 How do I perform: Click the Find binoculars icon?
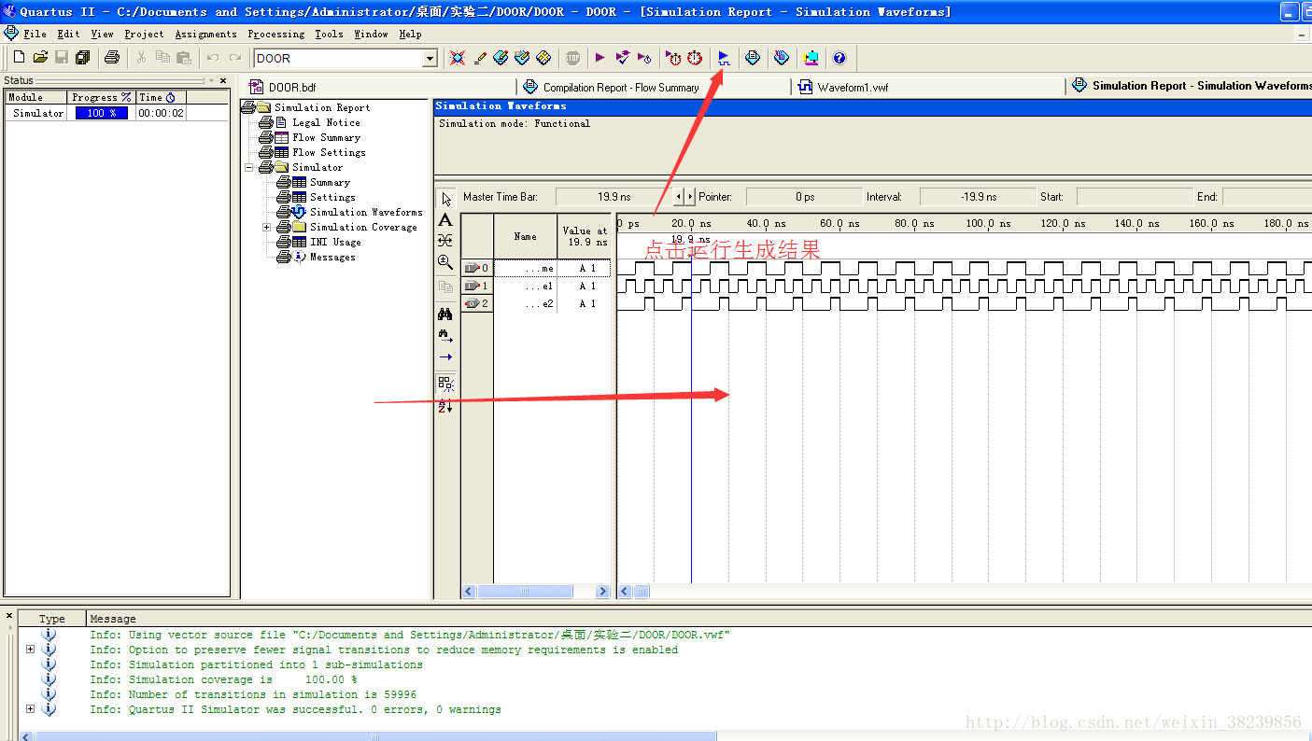click(445, 314)
